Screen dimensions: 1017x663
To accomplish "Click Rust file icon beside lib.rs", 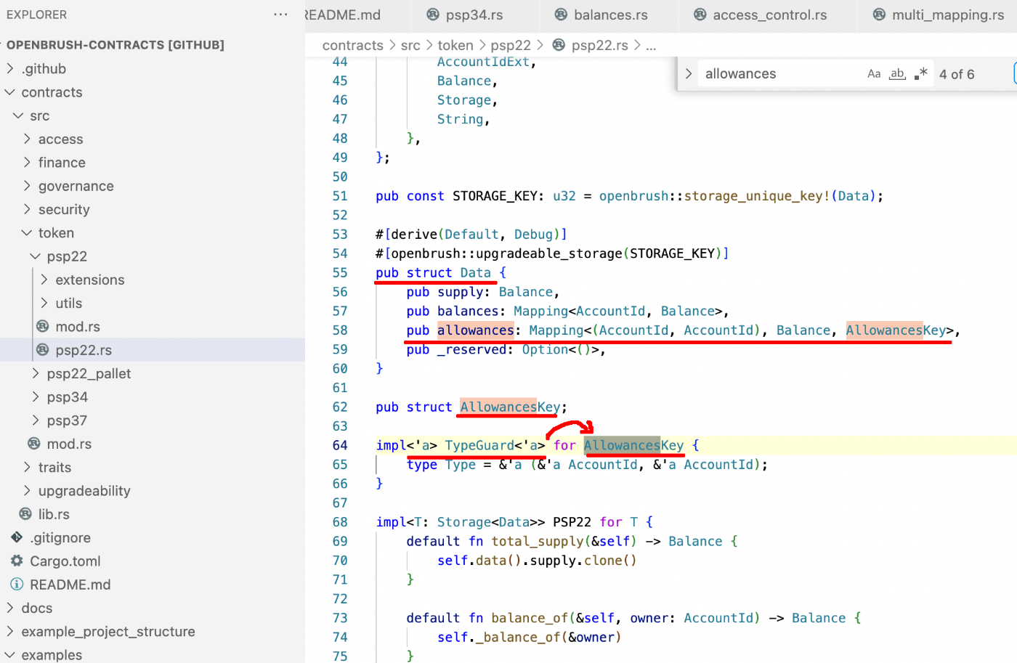I will (25, 514).
